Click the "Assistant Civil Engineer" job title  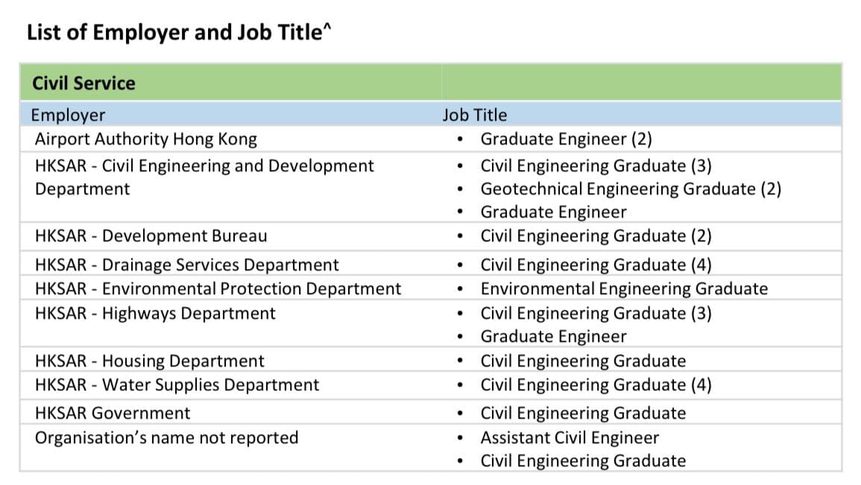tap(570, 438)
